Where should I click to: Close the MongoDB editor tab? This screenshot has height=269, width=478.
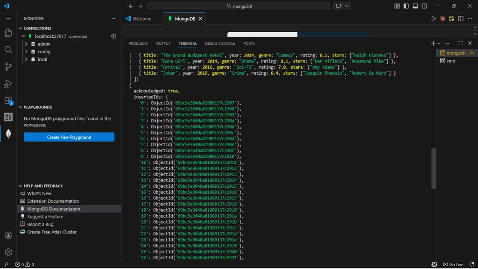click(x=200, y=19)
